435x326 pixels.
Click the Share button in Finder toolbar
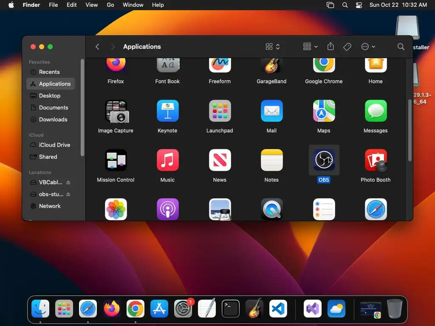330,46
